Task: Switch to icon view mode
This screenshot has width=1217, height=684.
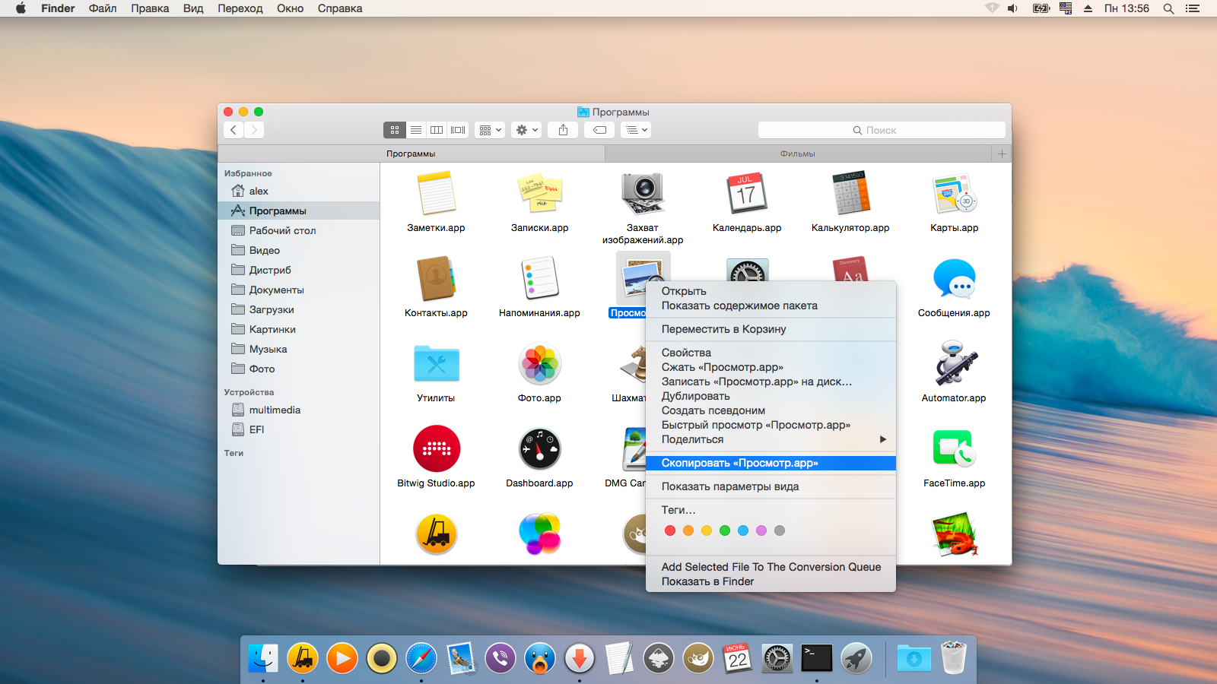Action: (x=395, y=130)
